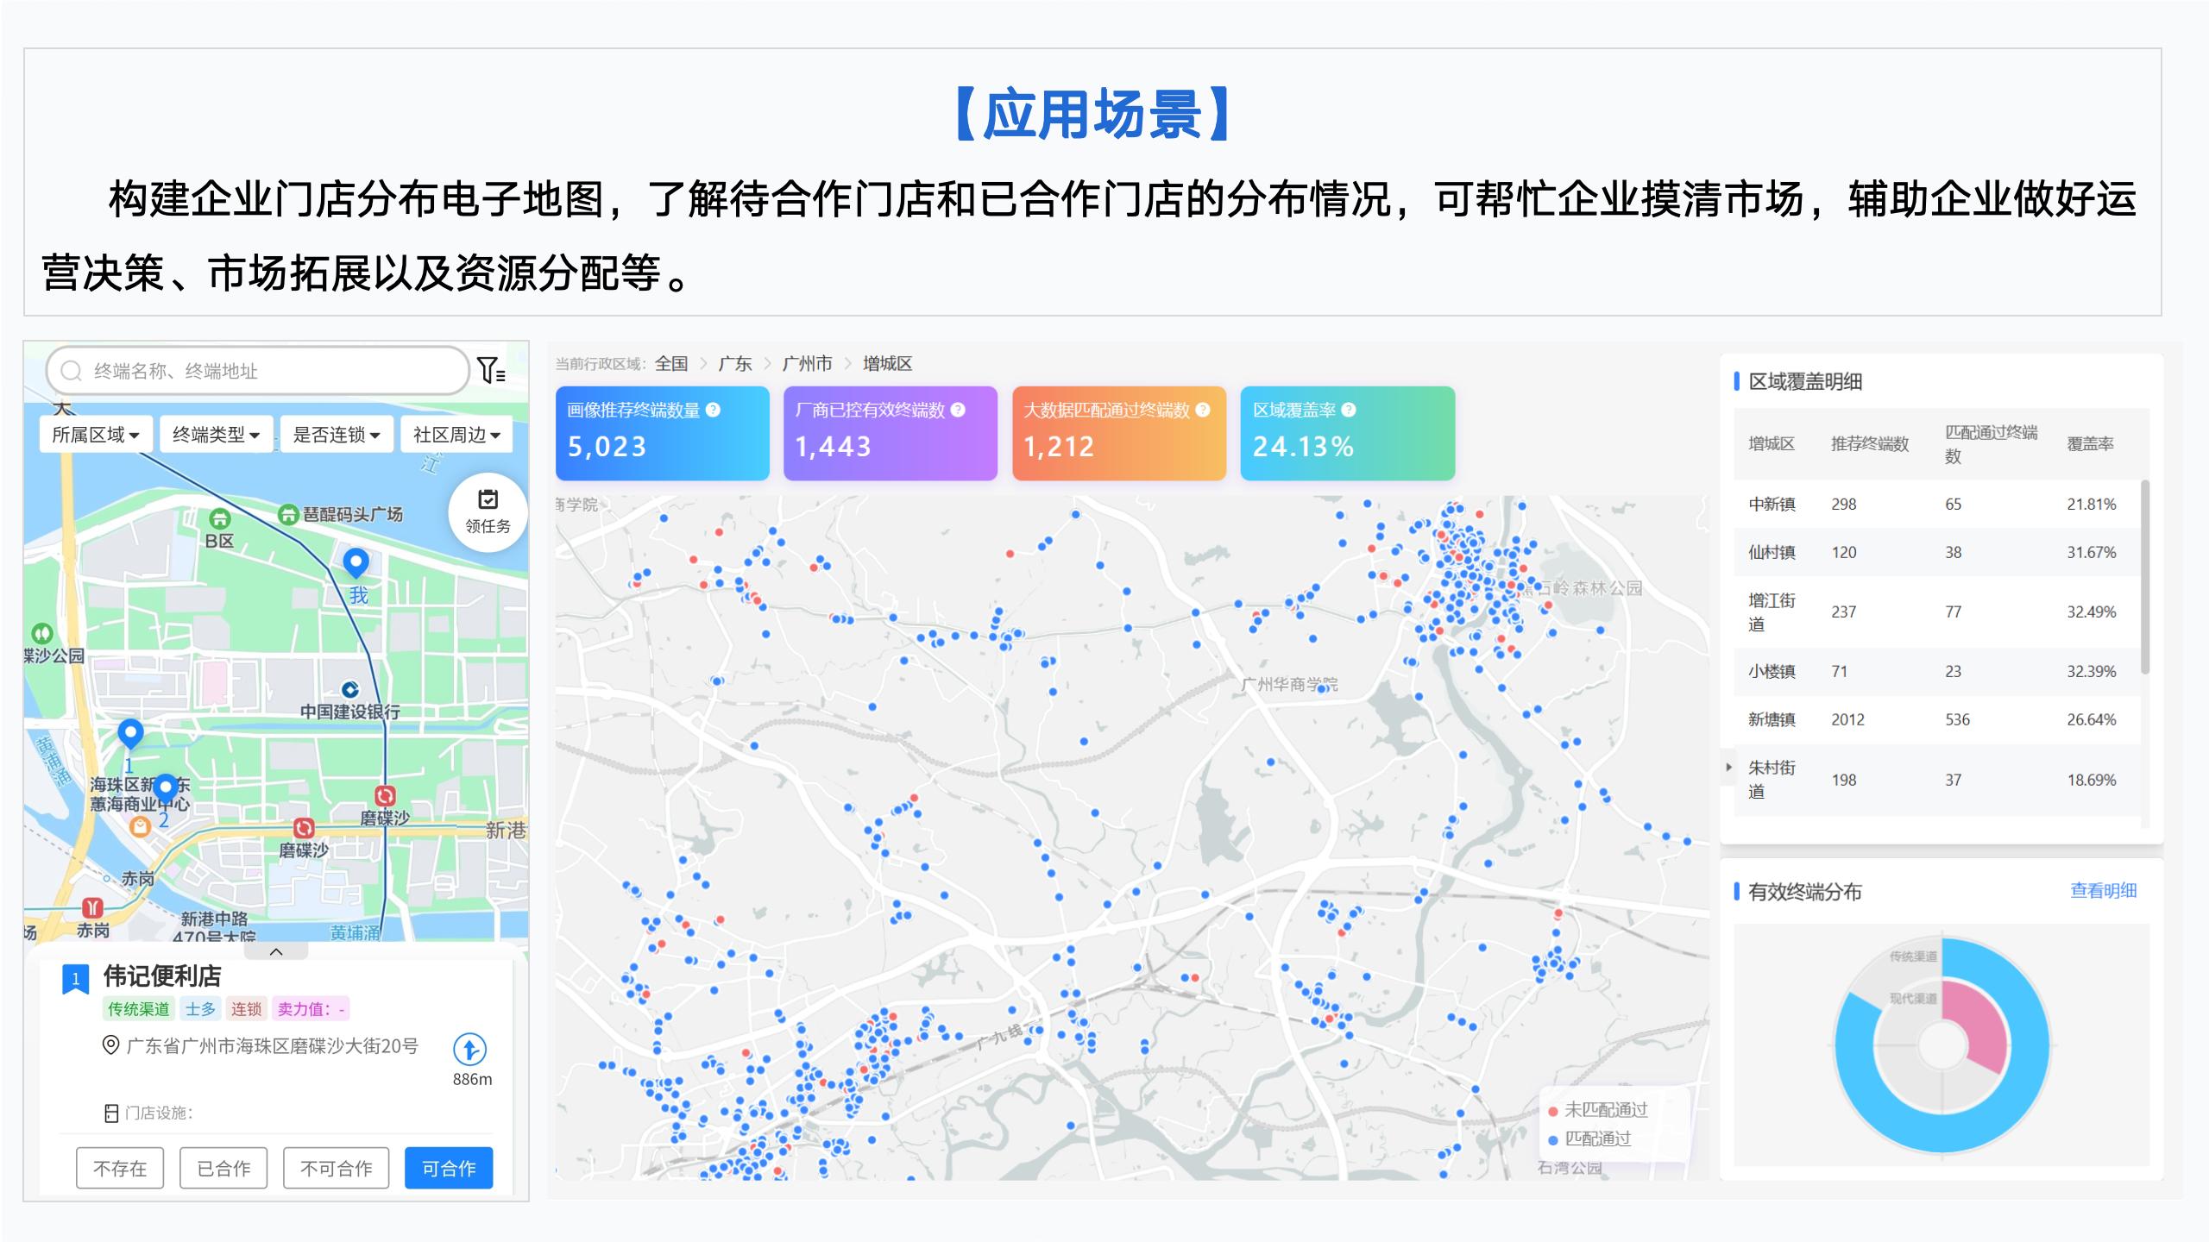
Task: Click the blue 可合作 button
Action: click(449, 1168)
